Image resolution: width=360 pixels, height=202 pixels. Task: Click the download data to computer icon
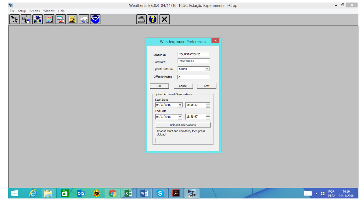pos(26,19)
